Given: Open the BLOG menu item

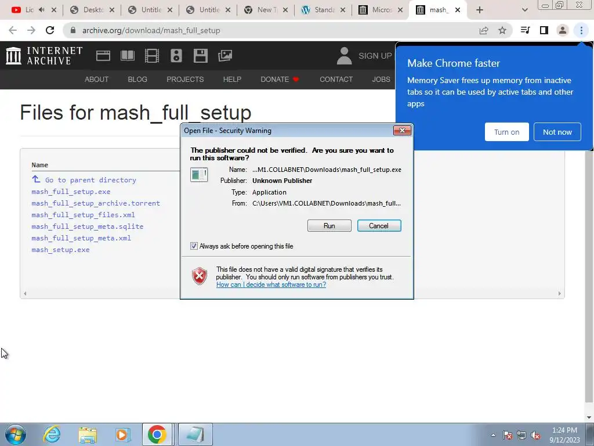Looking at the screenshot, I should coord(137,79).
